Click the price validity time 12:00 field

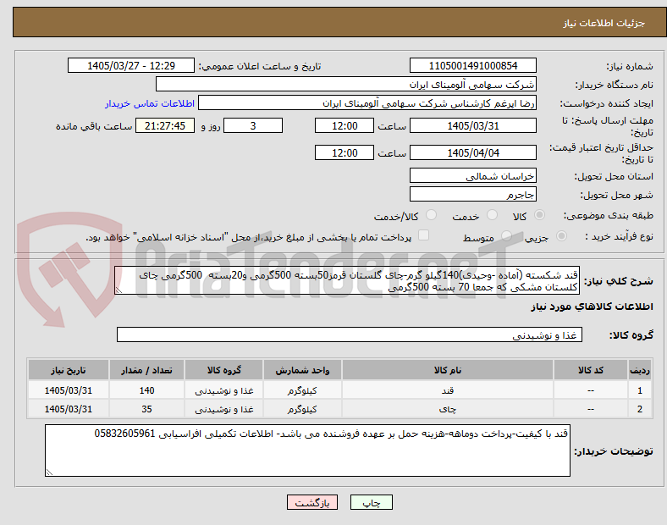pyautogui.click(x=345, y=152)
